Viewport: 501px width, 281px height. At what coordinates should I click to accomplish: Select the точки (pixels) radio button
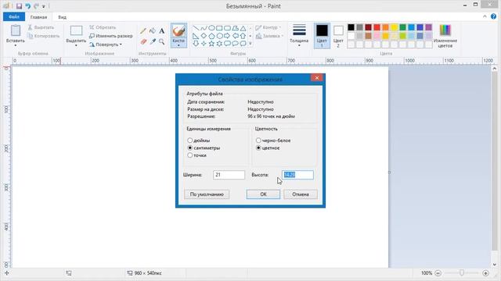[189, 155]
